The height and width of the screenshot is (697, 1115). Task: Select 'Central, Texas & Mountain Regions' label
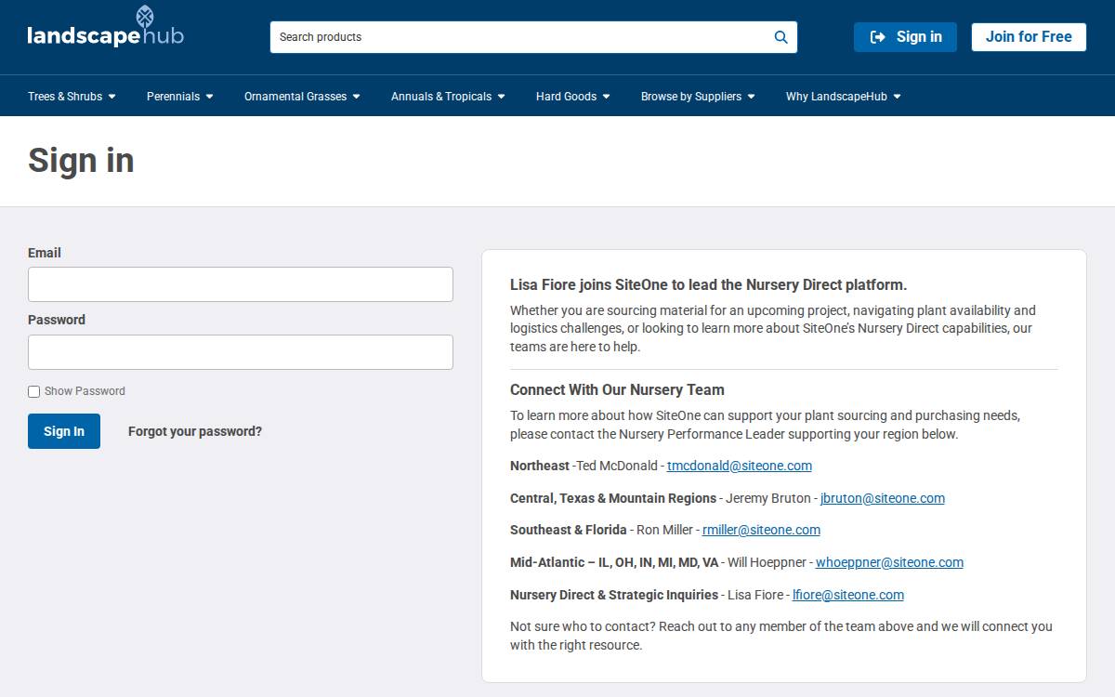[x=613, y=498]
